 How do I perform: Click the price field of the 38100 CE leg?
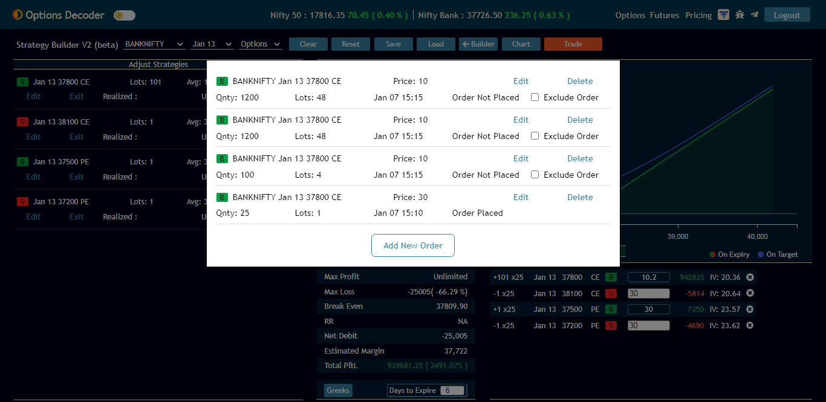tap(649, 293)
